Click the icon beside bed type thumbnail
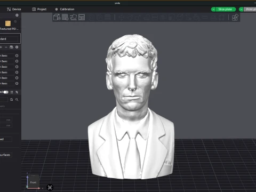Image resolution: width=256 pixels, height=192 pixels. pyautogui.click(x=15, y=21)
